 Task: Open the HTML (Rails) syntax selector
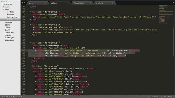pyautogui.click(x=168, y=97)
